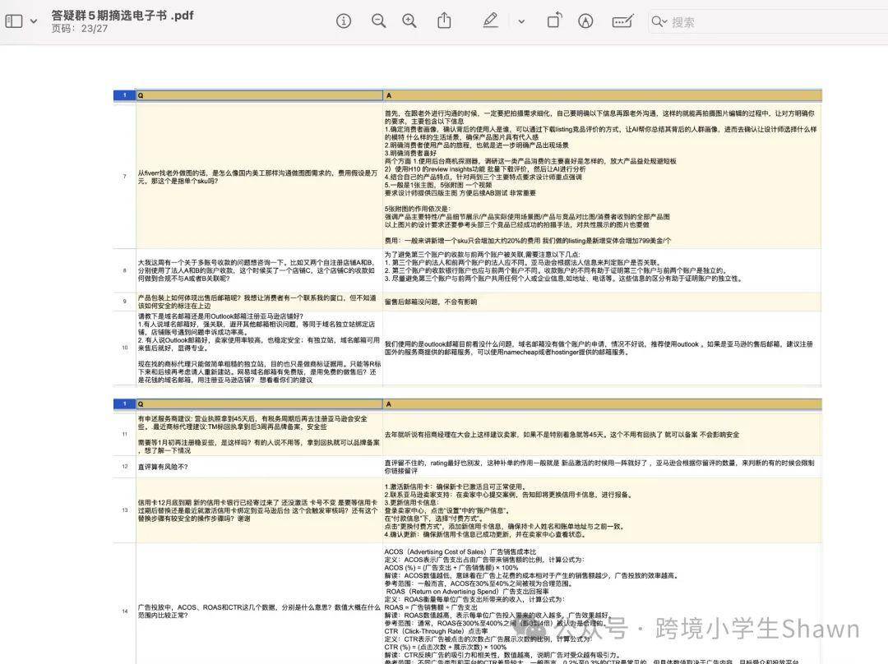This screenshot has width=888, height=664.
Task: Zoom out the PDF page
Action: click(378, 21)
